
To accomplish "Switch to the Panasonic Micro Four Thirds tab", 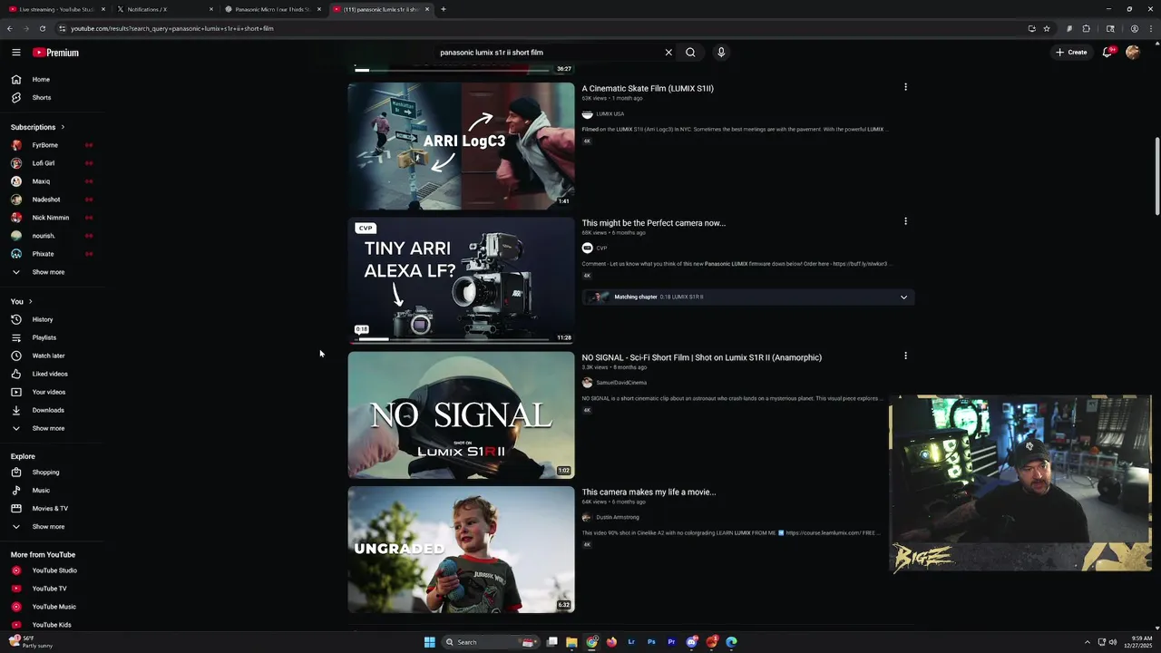I will (272, 9).
